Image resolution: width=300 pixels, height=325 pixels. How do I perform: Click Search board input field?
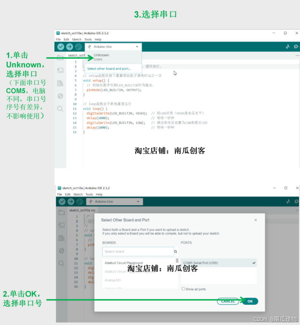[138, 252]
